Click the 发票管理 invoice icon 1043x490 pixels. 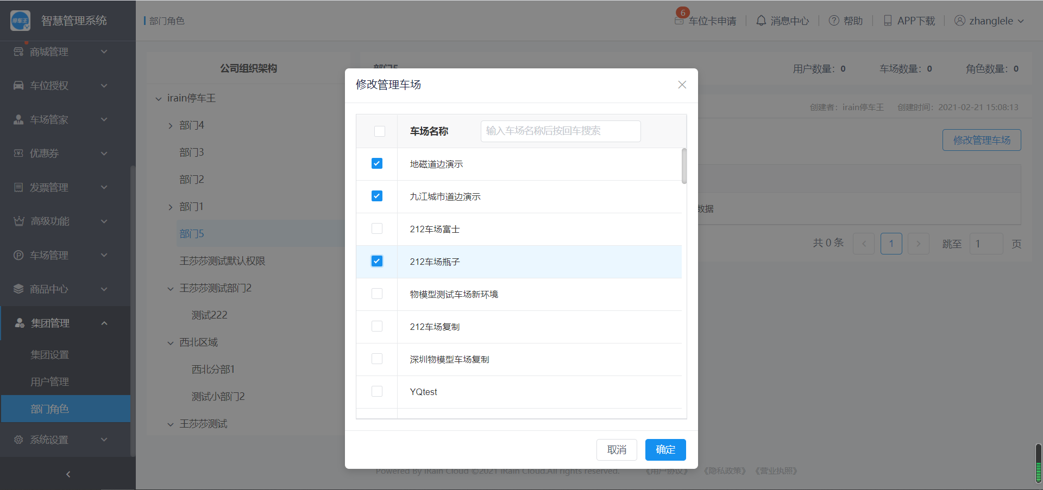point(18,187)
